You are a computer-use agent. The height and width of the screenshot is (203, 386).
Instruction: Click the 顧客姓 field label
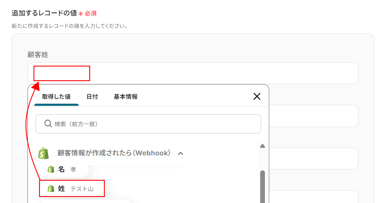pyautogui.click(x=38, y=55)
